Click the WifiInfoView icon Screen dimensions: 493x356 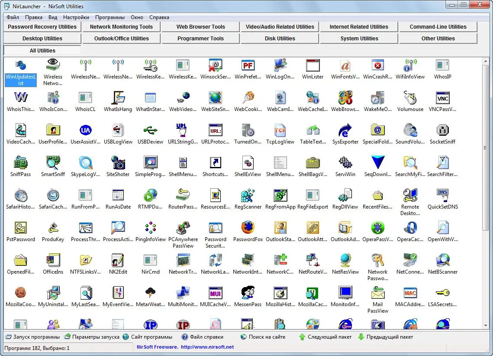[410, 65]
